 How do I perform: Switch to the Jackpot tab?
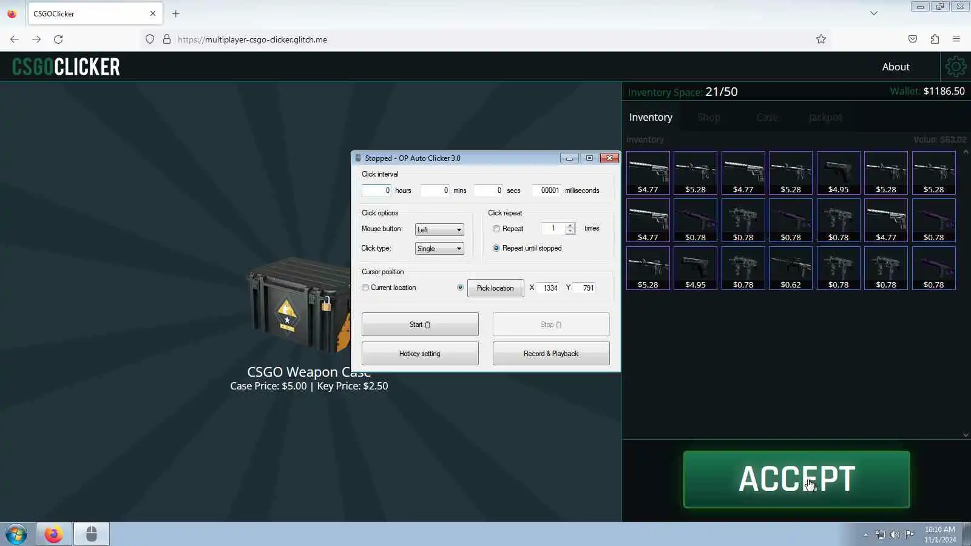825,118
